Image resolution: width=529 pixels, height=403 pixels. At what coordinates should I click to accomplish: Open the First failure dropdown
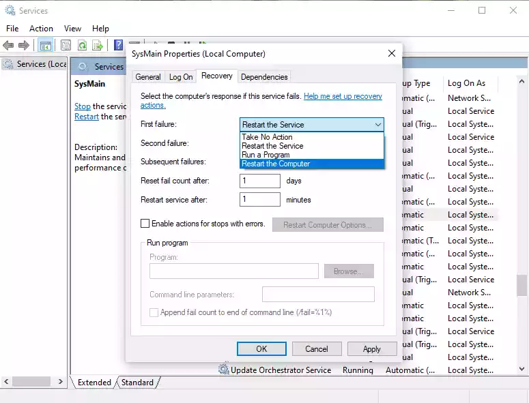(312, 125)
